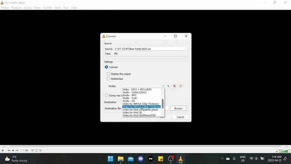Click the VLC cone icon in taskbar
This screenshot has width=291, height=164.
181,159
